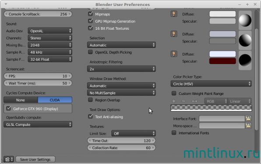Enable Custom Weight Paint Range
The height and width of the screenshot is (164, 261).
[174, 93]
